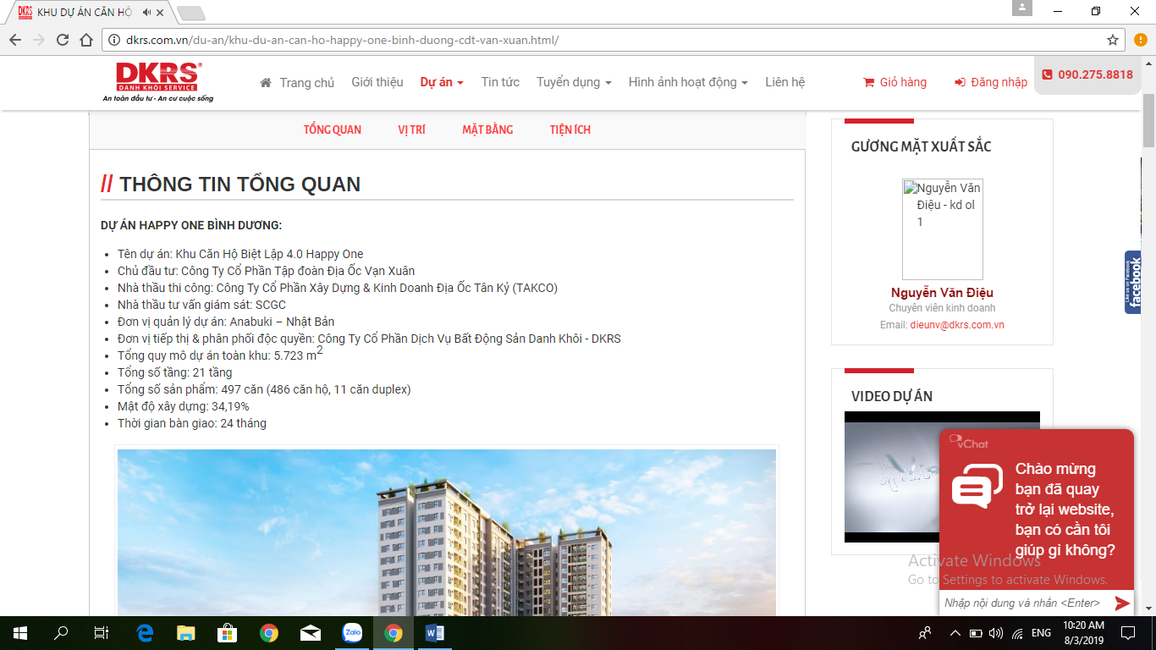Play the VIDEO DỰ ÁN clip
Image resolution: width=1156 pixels, height=650 pixels.
[942, 477]
